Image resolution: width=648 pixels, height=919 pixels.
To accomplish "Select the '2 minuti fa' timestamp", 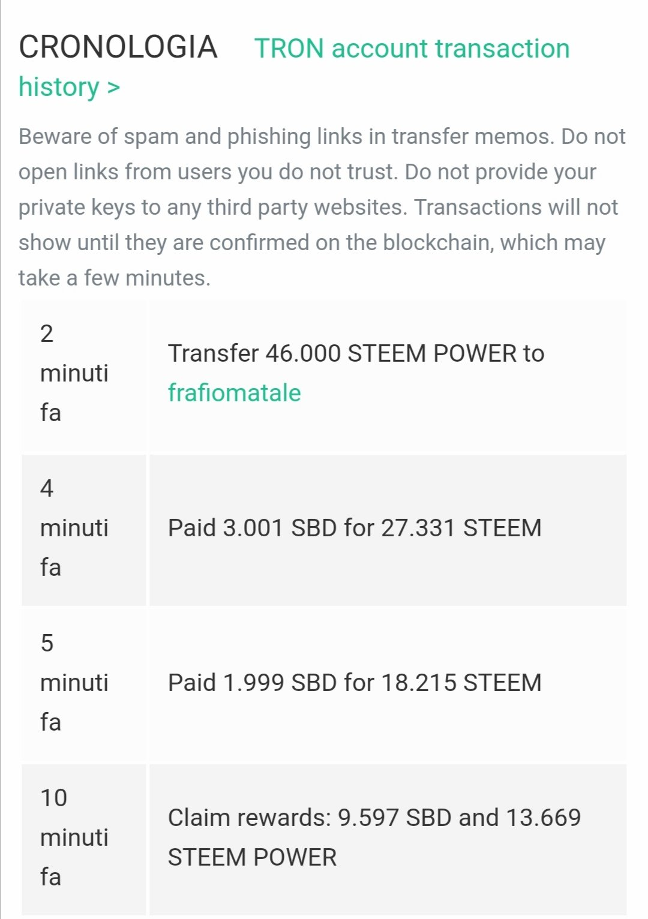I will (x=74, y=373).
